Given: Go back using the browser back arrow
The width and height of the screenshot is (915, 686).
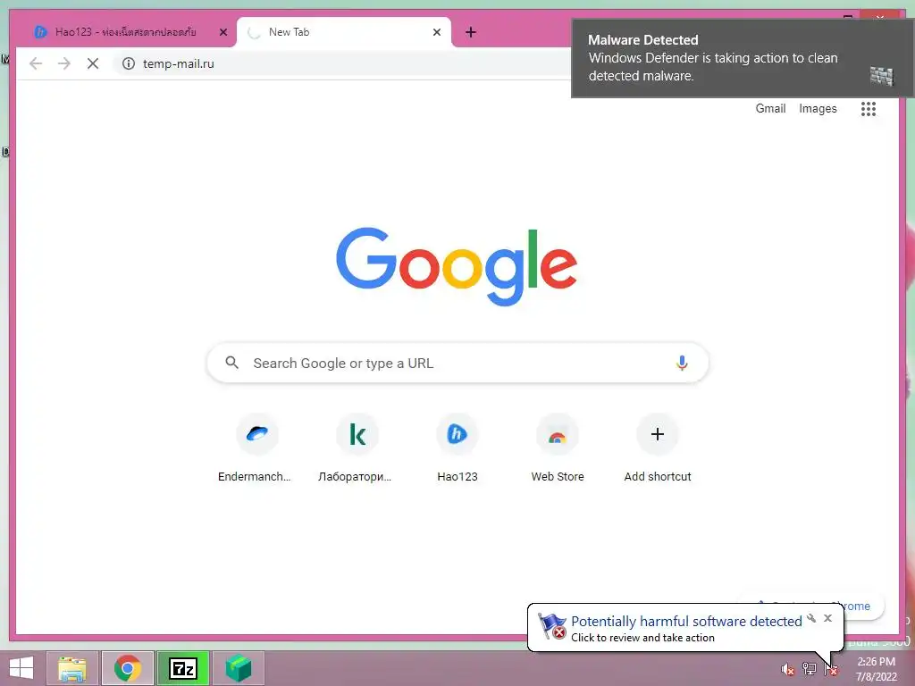Looking at the screenshot, I should (36, 63).
